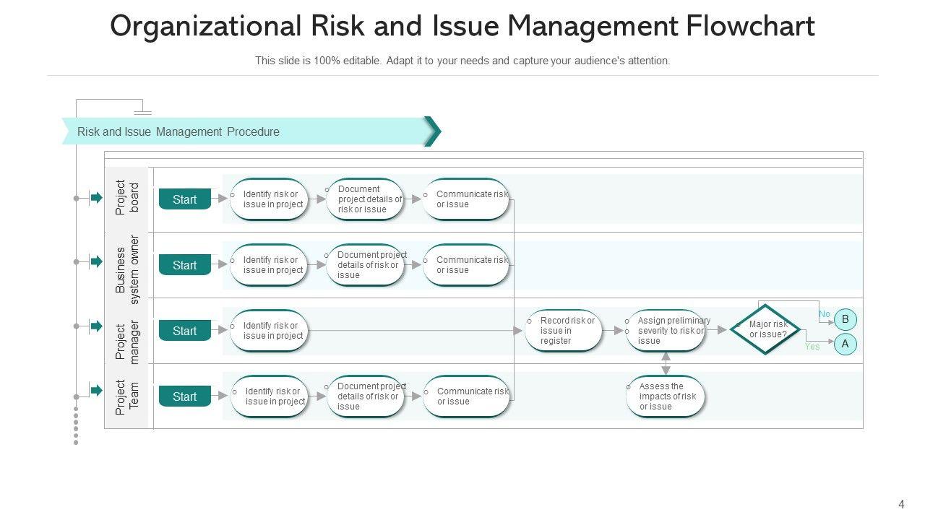Viewport: 925px width, 520px height.
Task: Click the Start button in Project board row
Action: tap(185, 199)
